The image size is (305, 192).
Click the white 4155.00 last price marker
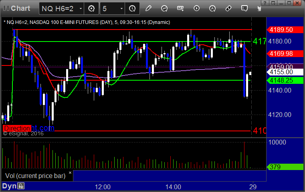(285, 72)
